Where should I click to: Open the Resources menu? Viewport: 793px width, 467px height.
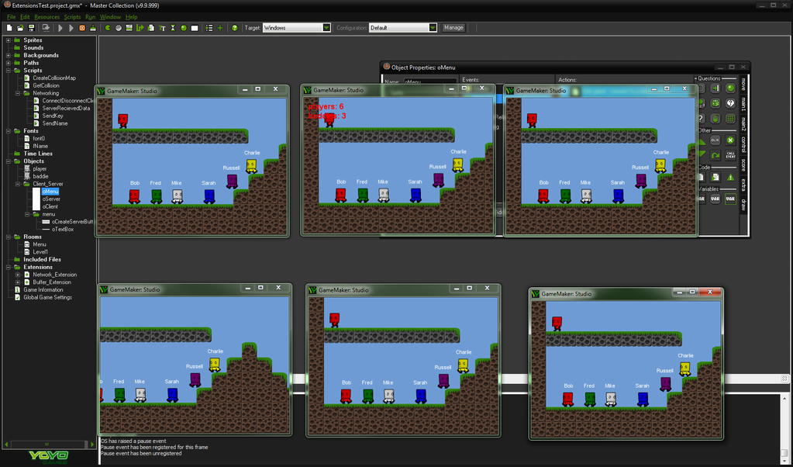[47, 17]
